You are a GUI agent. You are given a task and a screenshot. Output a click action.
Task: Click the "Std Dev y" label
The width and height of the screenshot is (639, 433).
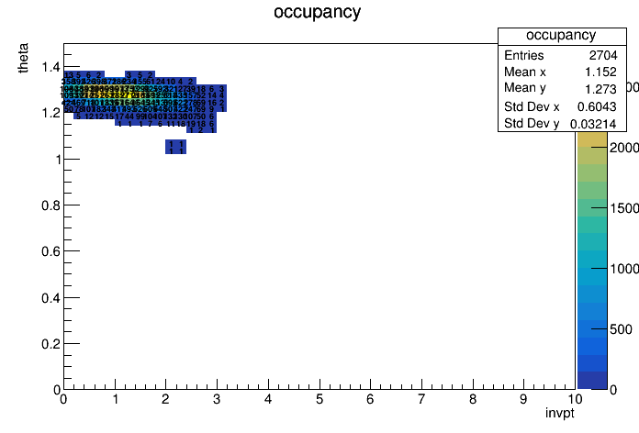[532, 124]
